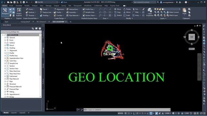Select the Stretch tool
Viewport: 207px width, 116px height.
pyautogui.click(x=118, y=15)
